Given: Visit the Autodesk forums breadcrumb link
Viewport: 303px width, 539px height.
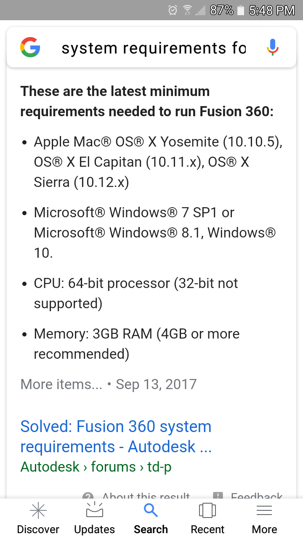Looking at the screenshot, I should 98,467.
